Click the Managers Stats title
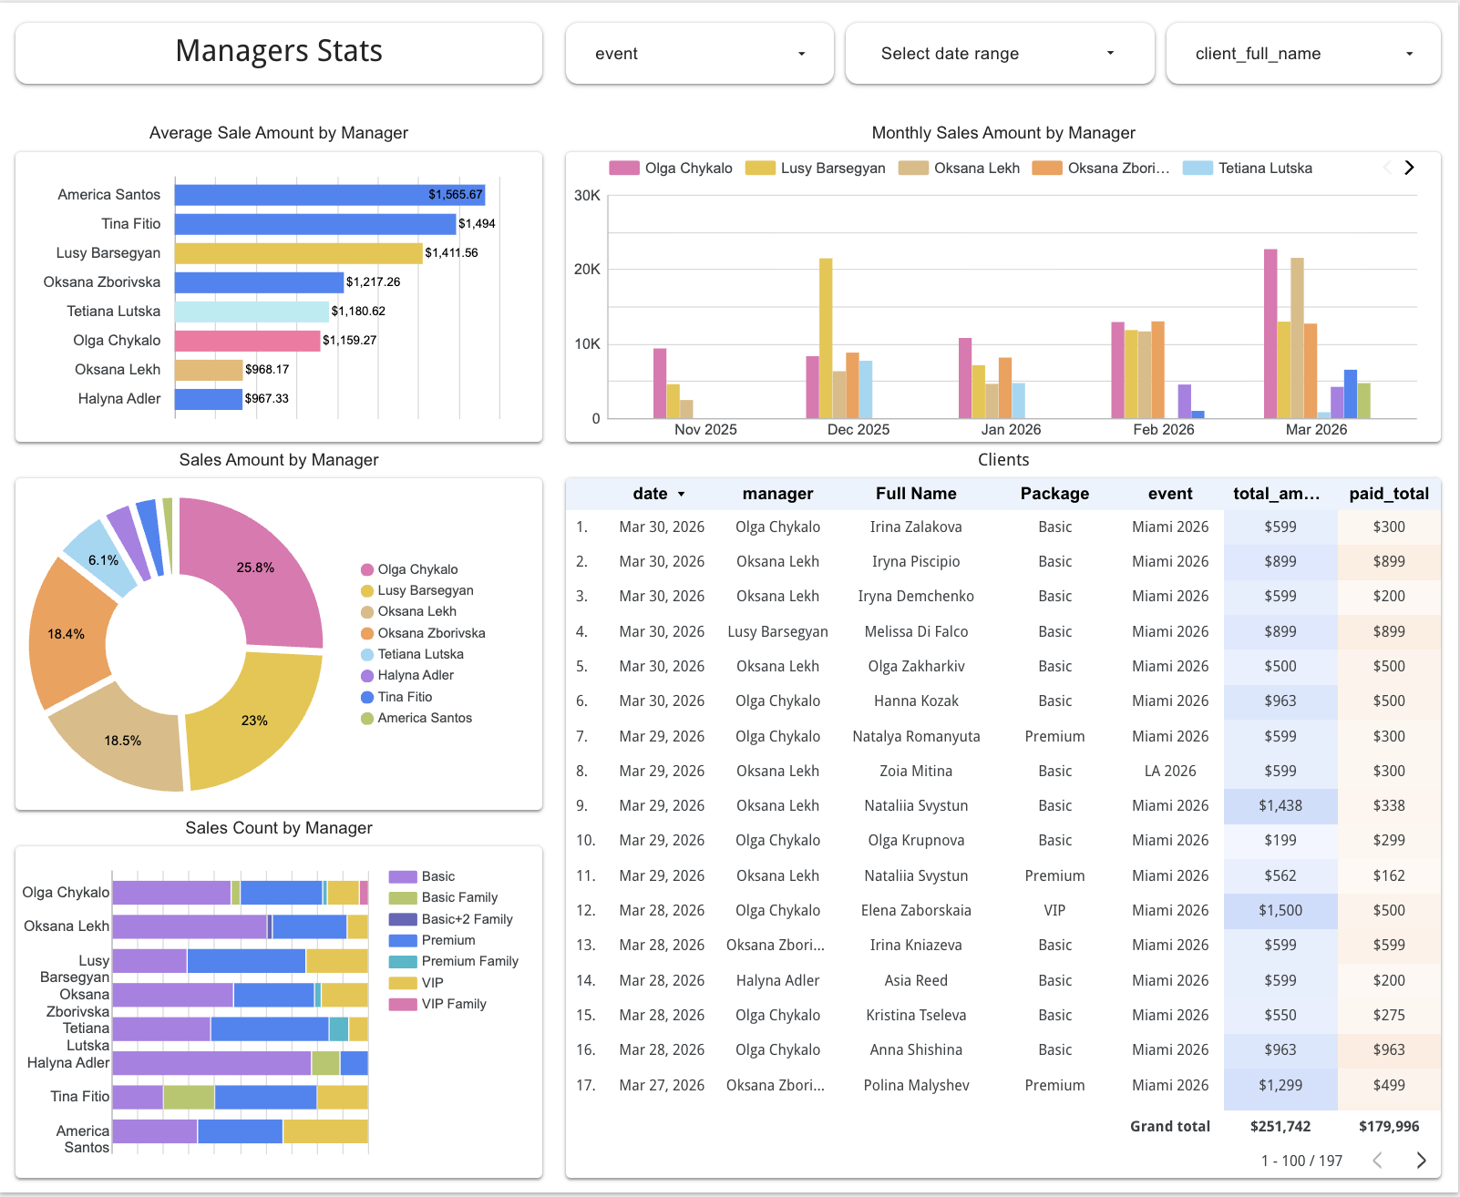This screenshot has width=1460, height=1197. point(279,51)
